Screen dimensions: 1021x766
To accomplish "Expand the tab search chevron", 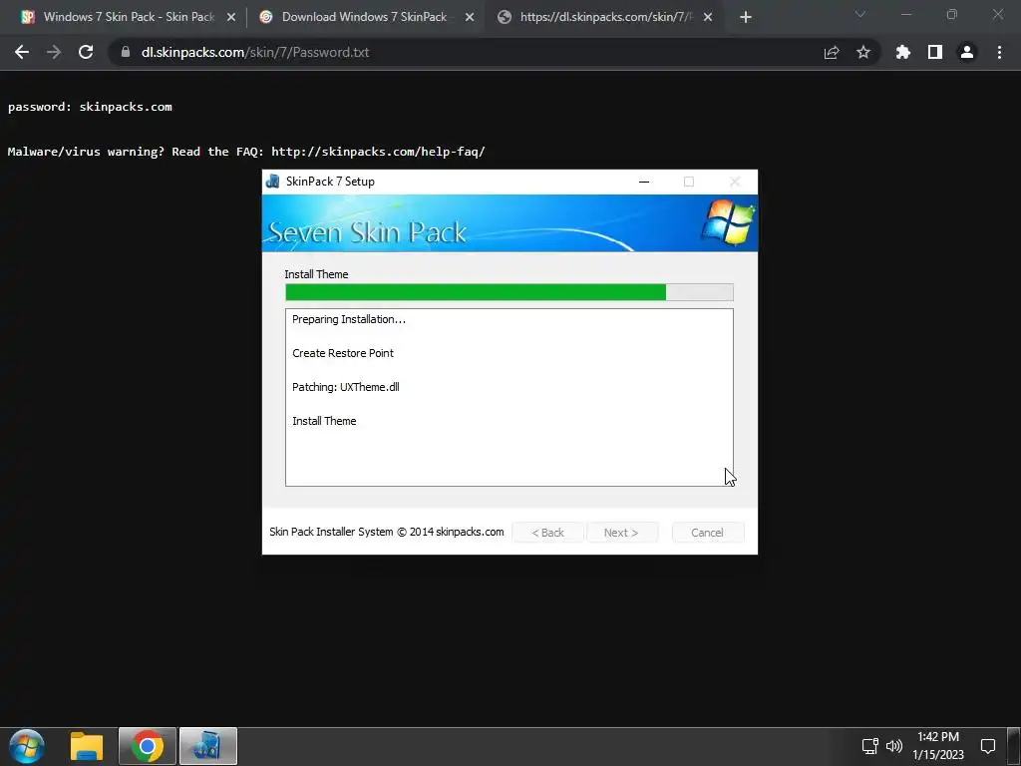I will pos(860,14).
